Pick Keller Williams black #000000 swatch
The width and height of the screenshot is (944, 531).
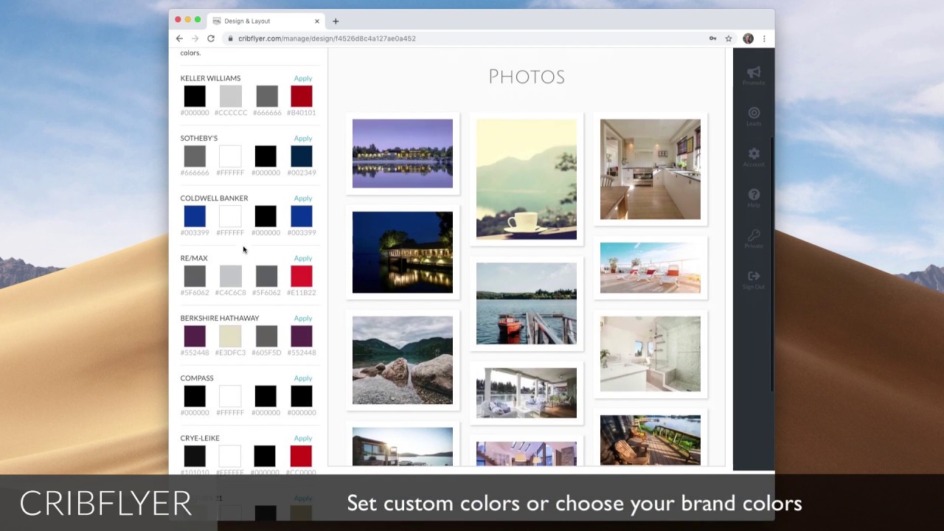point(195,96)
